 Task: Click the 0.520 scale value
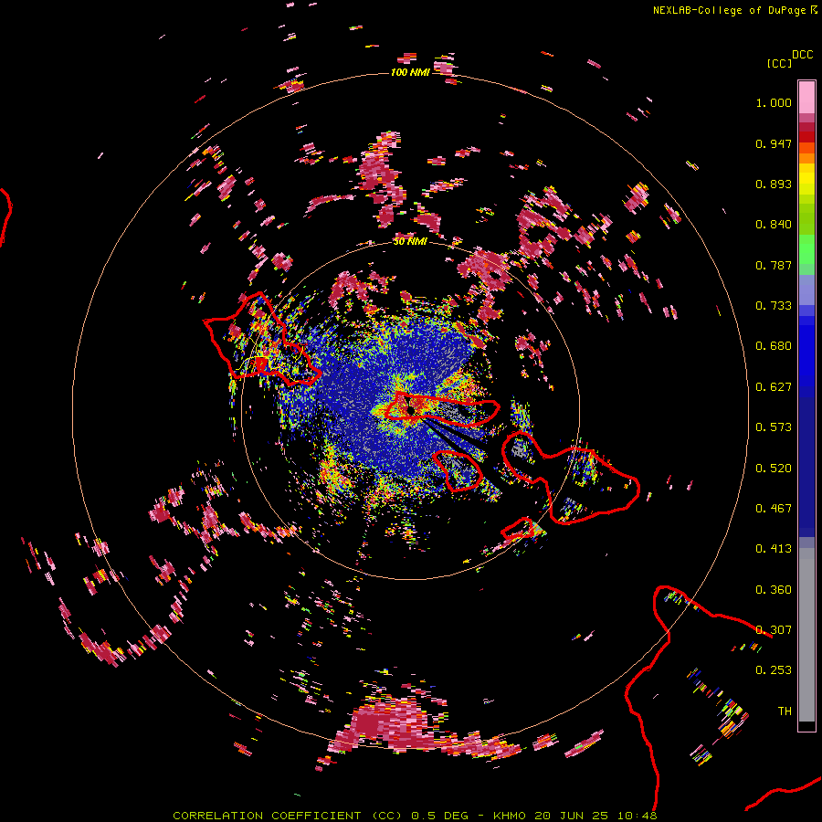[x=774, y=469]
